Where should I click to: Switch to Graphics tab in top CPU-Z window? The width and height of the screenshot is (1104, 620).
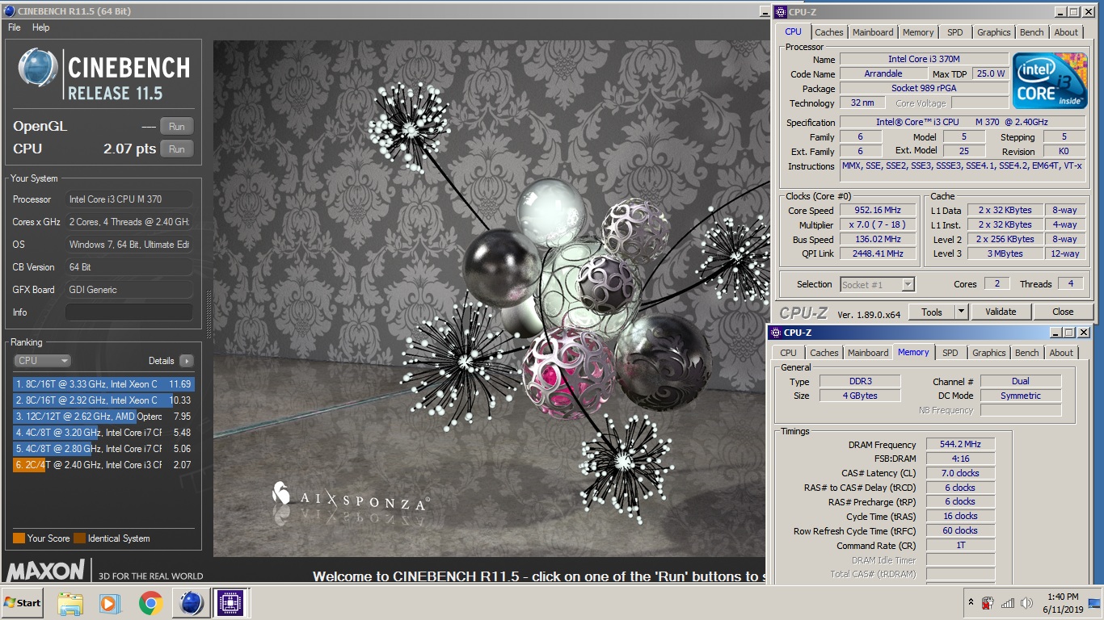pyautogui.click(x=994, y=32)
